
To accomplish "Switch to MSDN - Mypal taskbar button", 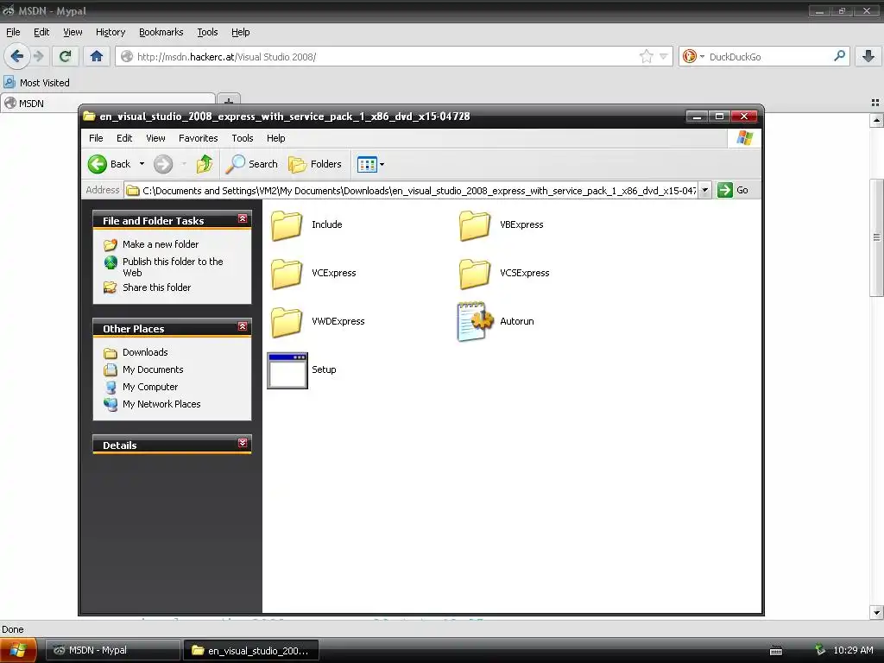I will click(113, 650).
